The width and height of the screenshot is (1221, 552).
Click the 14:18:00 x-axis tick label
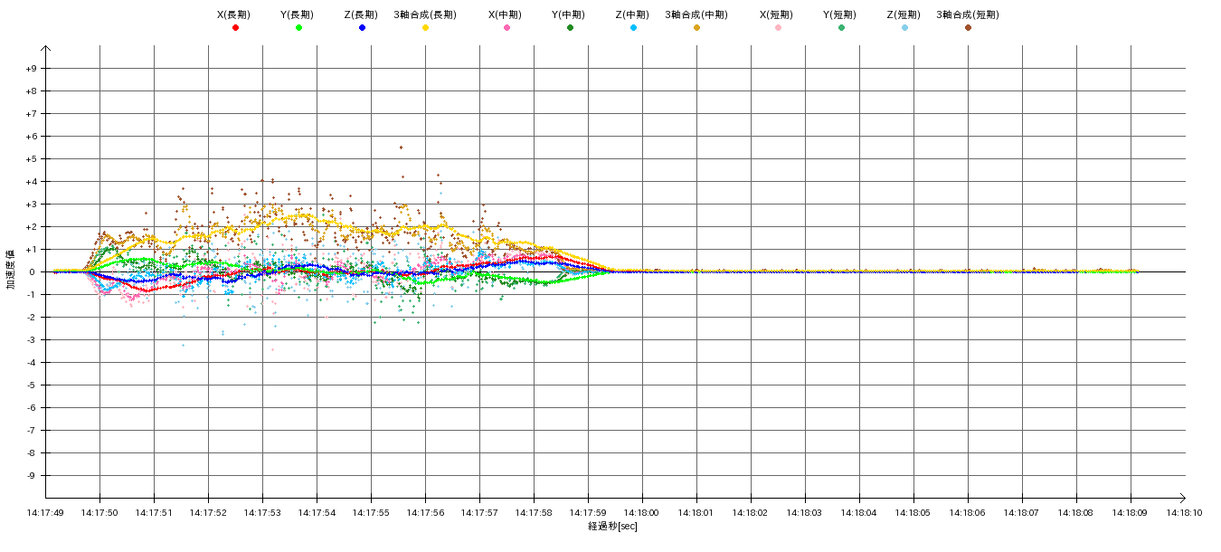[642, 512]
